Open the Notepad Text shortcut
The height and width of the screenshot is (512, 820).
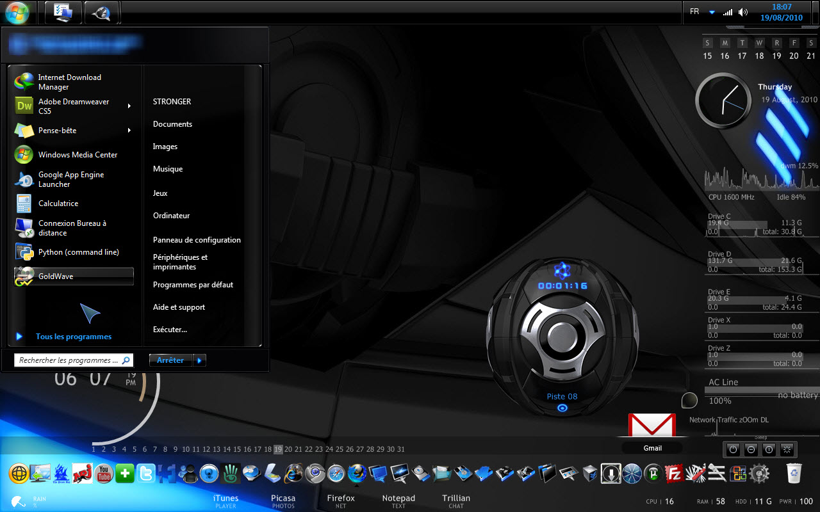point(398,501)
